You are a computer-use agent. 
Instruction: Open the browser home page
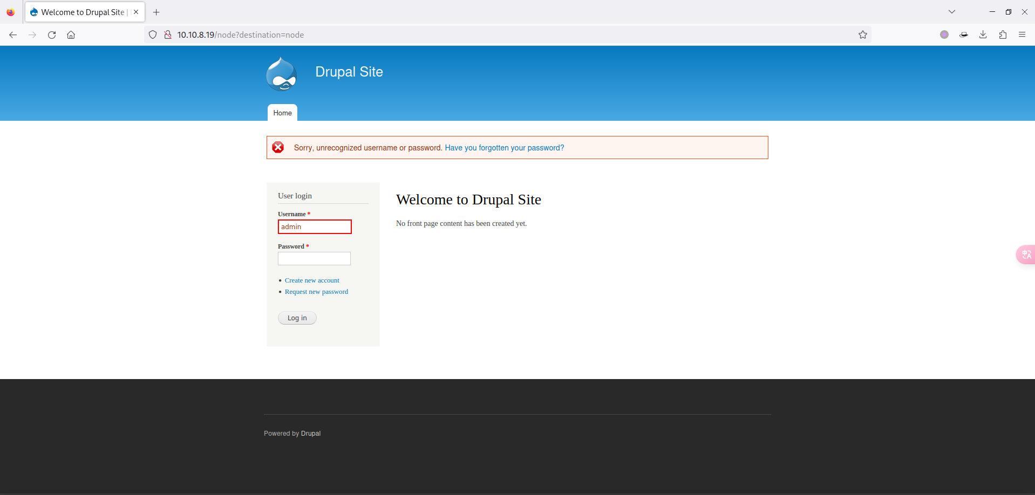[71, 35]
